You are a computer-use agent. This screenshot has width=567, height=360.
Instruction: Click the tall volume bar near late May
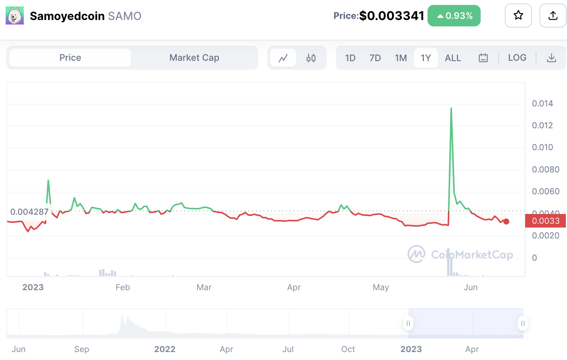point(449,262)
